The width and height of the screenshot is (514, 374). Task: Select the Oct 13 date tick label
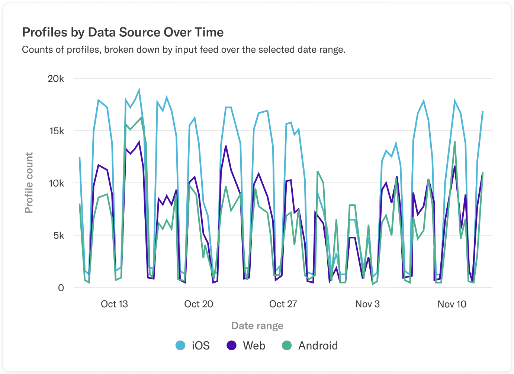pos(114,304)
